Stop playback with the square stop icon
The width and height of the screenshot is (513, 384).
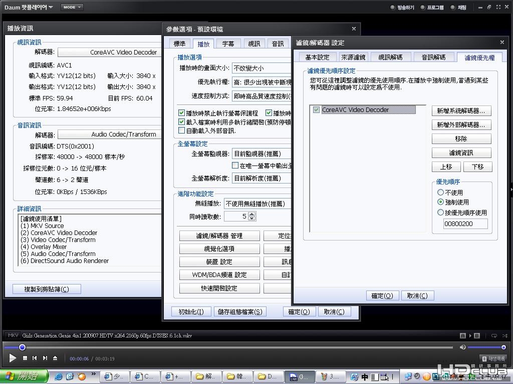(x=25, y=358)
